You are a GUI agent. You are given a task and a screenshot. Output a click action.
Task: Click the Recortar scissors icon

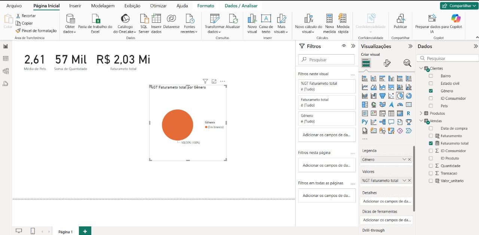[18, 16]
